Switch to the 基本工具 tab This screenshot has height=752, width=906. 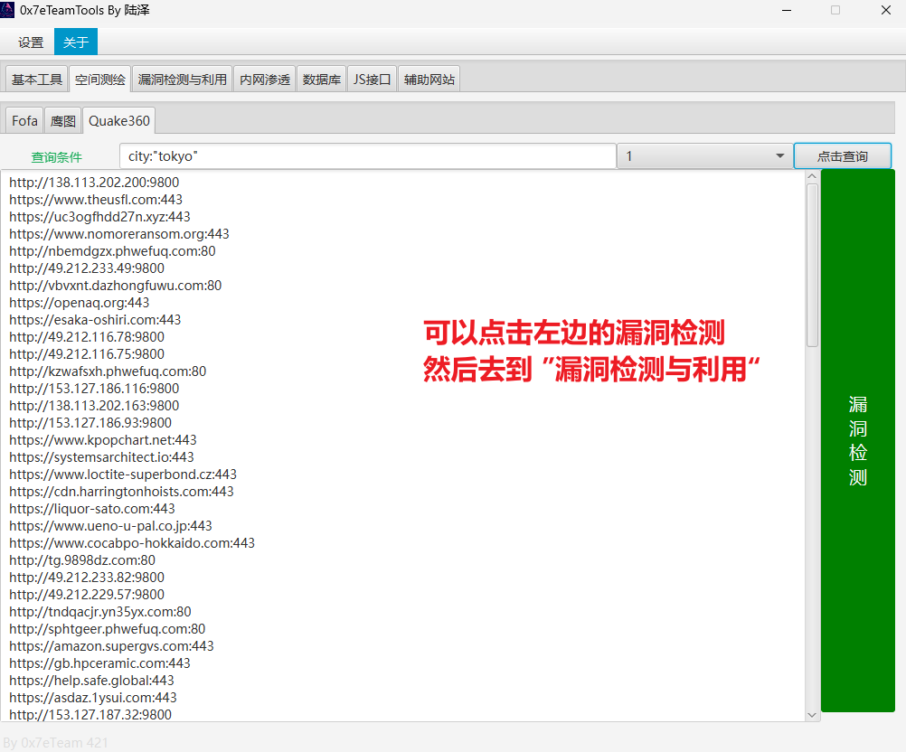pos(37,80)
